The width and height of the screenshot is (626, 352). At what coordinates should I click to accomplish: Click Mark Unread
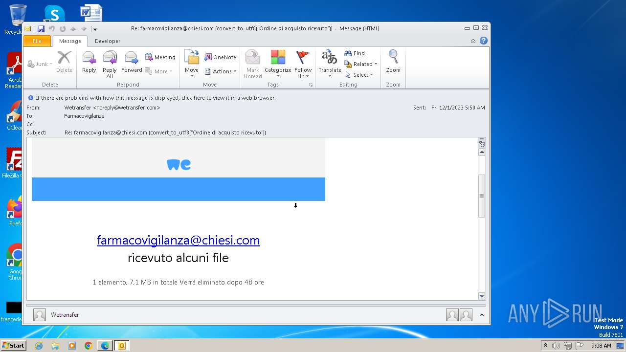click(x=252, y=64)
